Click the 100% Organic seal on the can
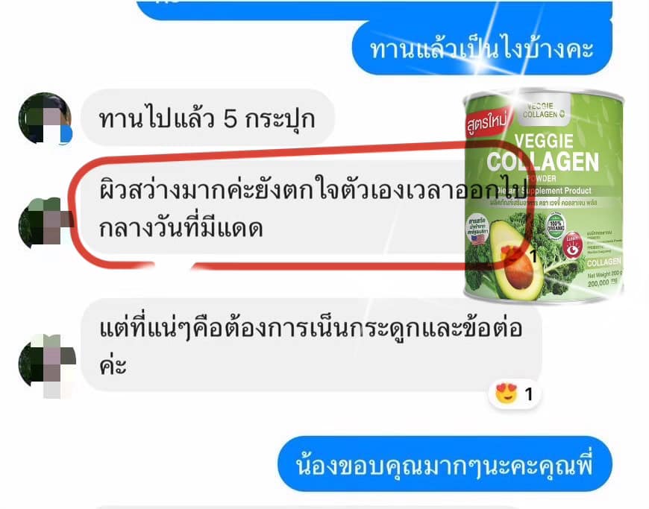Viewport: 649px width, 509px height. coord(556,226)
